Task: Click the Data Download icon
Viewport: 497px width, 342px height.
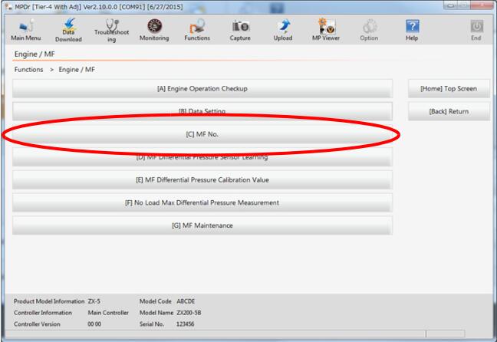Action: pyautogui.click(x=68, y=31)
